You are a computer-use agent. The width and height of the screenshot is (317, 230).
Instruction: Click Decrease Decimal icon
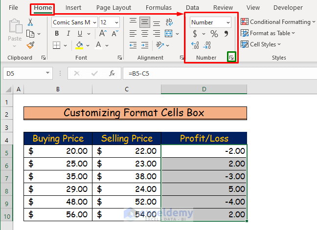[x=207, y=45]
